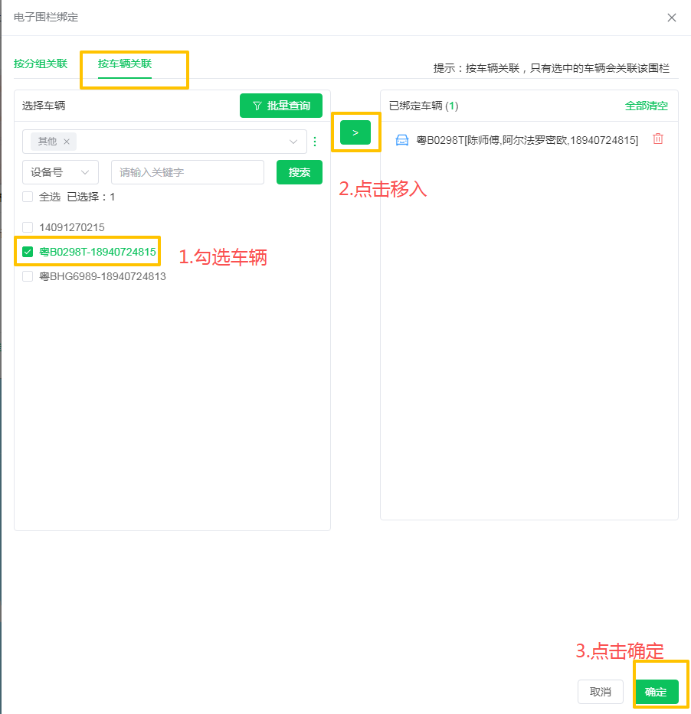The width and height of the screenshot is (691, 714).
Task: Click the blue car icon beside 粤B0298T
Action: point(401,139)
